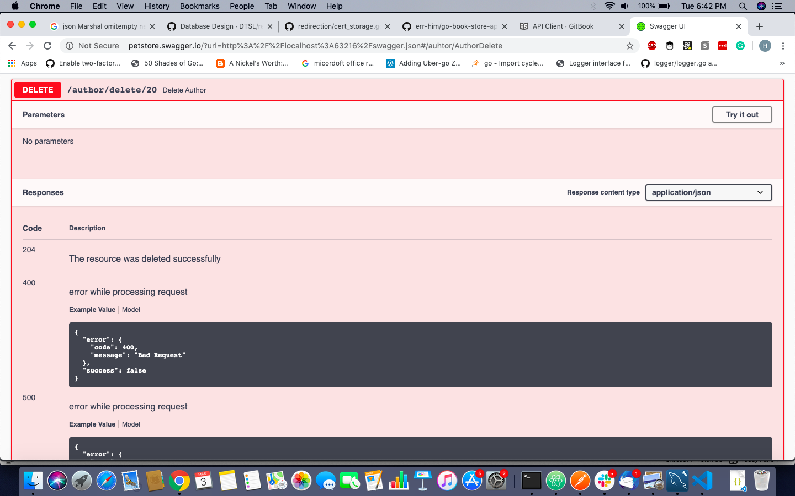The image size is (795, 496).
Task: Open Chrome's three-dot settings menu
Action: 783,46
